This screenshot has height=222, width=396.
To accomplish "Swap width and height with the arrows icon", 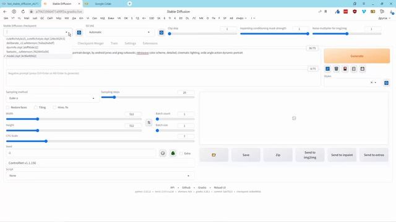I will [x=149, y=123].
